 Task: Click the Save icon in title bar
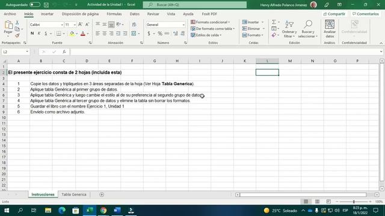pyautogui.click(x=46, y=5)
